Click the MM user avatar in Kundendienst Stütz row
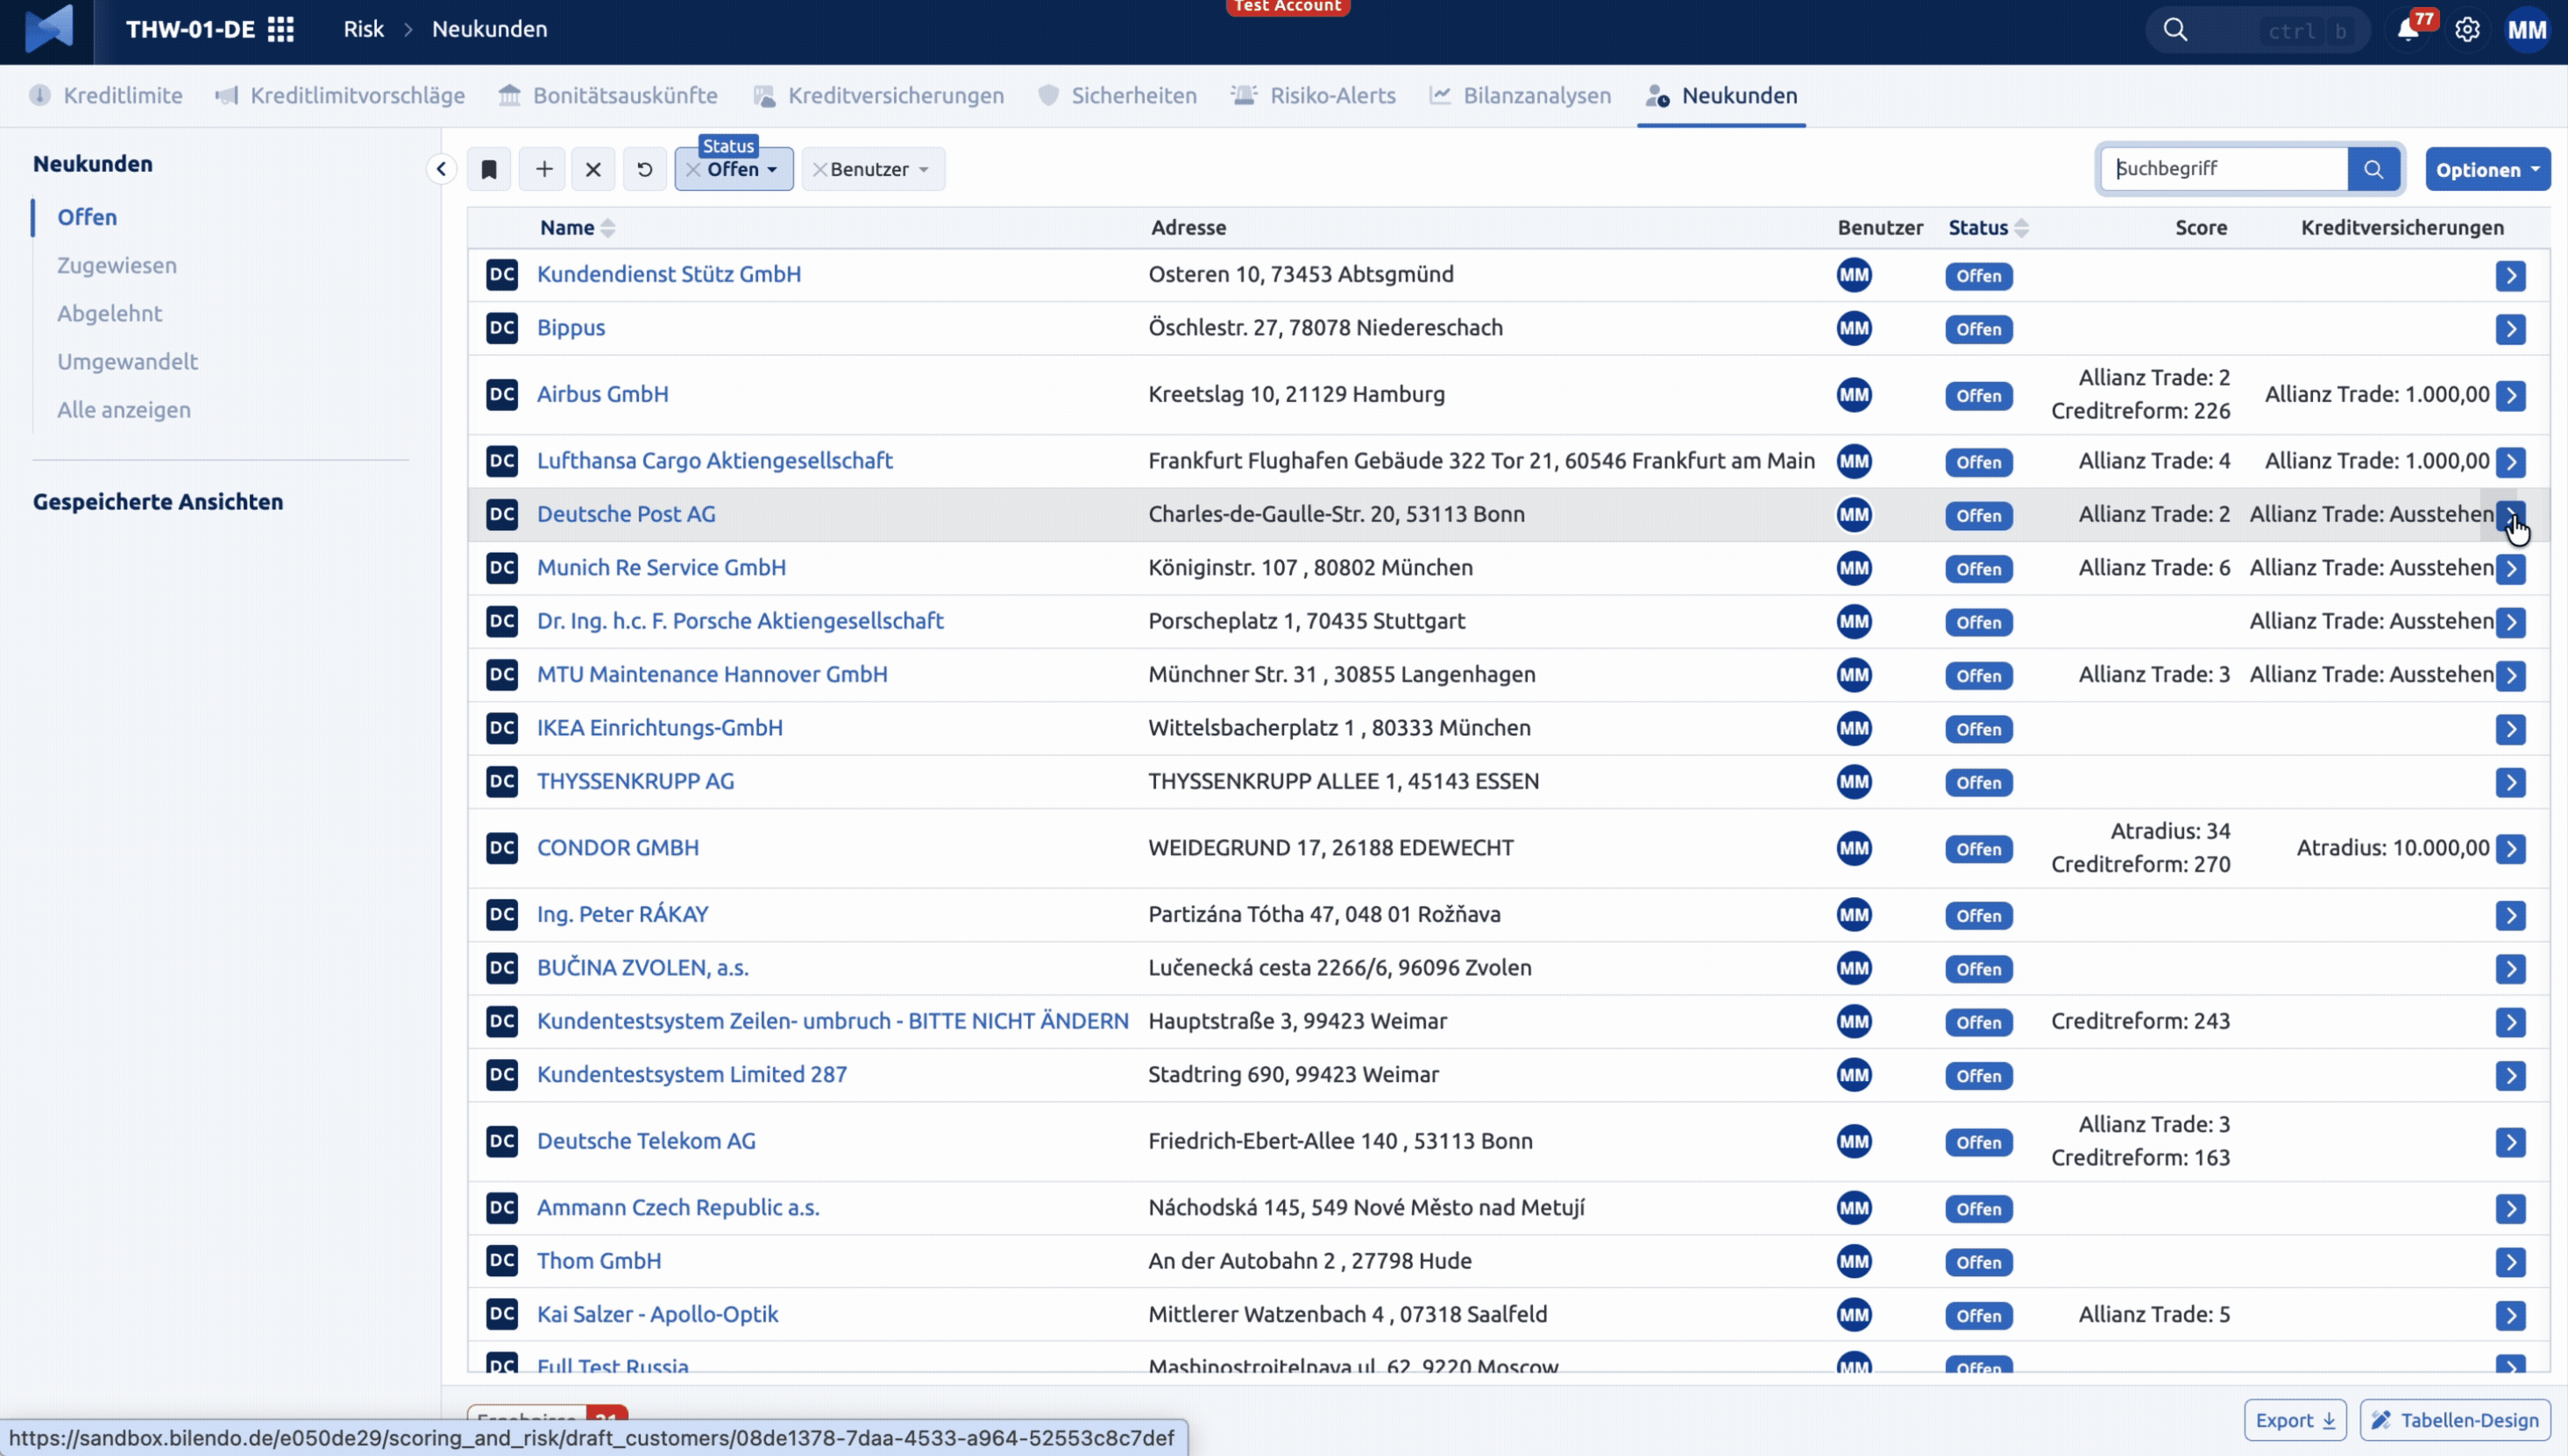Viewport: 2568px width, 1456px height. pos(1854,275)
